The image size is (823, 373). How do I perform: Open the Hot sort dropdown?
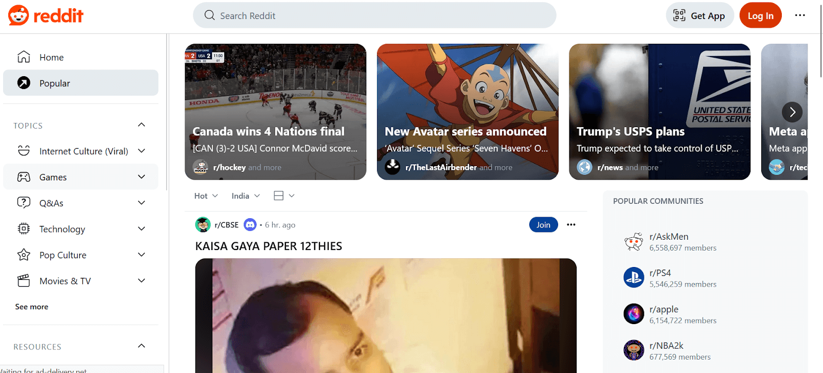[x=206, y=196]
